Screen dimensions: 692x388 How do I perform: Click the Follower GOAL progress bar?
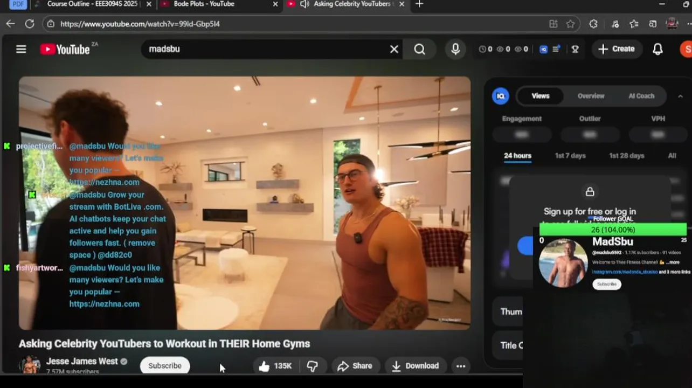613,230
